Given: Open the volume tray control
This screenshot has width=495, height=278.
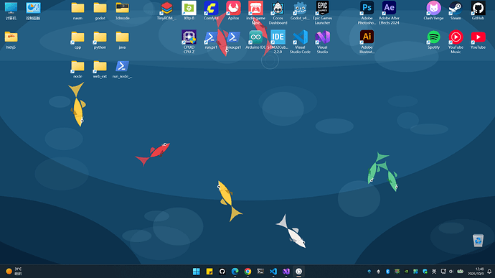Looking at the screenshot, I should coord(451,272).
